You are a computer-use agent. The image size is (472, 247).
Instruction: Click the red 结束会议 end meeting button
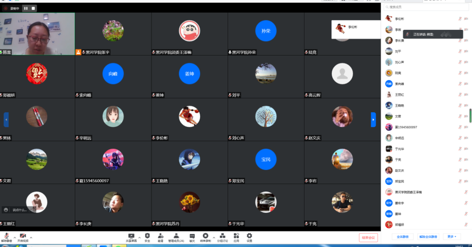click(x=368, y=237)
